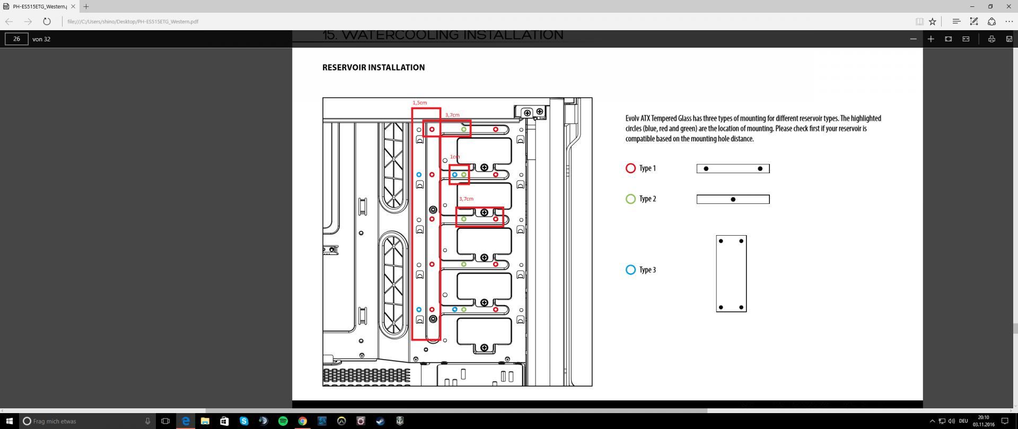Click the Cortana search box 'Frag mich etwas'
Image resolution: width=1018 pixels, height=429 pixels.
click(87, 421)
